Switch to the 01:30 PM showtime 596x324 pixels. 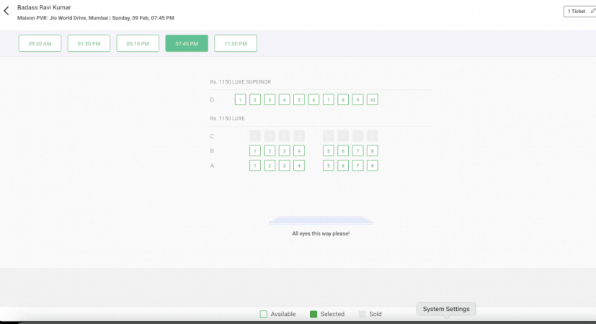pos(89,43)
